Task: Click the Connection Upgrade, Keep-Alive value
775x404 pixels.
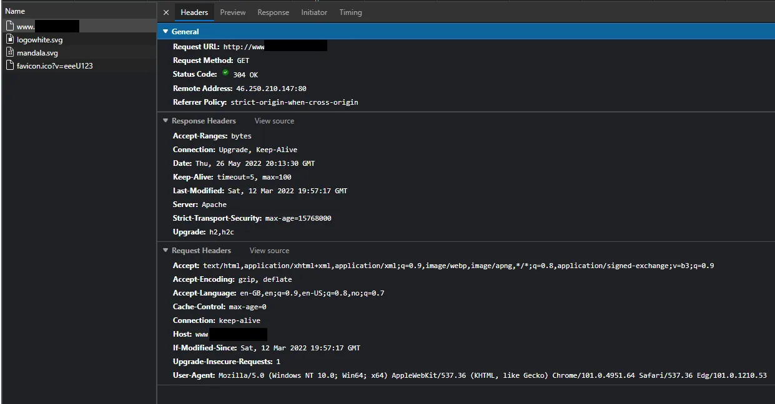Action: point(258,150)
